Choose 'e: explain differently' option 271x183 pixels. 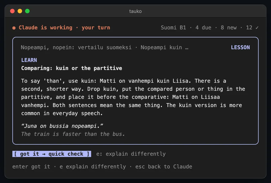coord(131,154)
